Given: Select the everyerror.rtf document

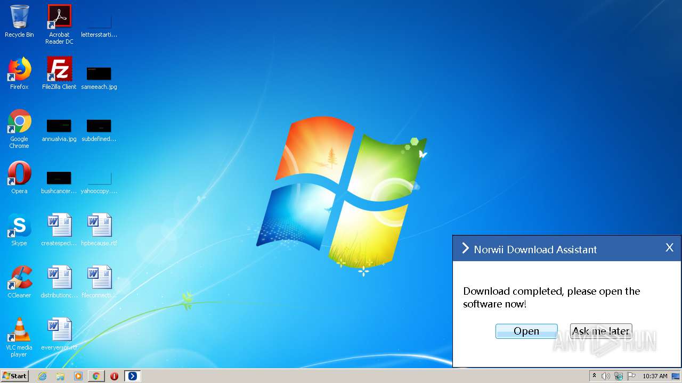Looking at the screenshot, I should pos(59,334).
